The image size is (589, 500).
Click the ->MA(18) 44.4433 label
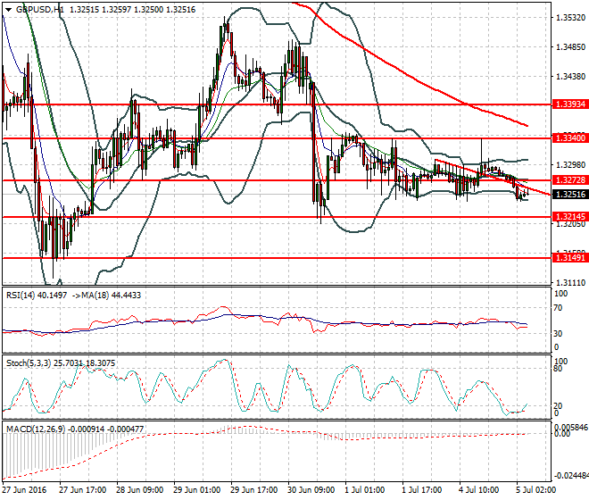click(x=105, y=296)
